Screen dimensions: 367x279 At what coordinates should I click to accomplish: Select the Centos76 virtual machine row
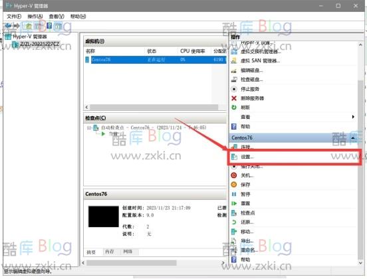pyautogui.click(x=156, y=60)
